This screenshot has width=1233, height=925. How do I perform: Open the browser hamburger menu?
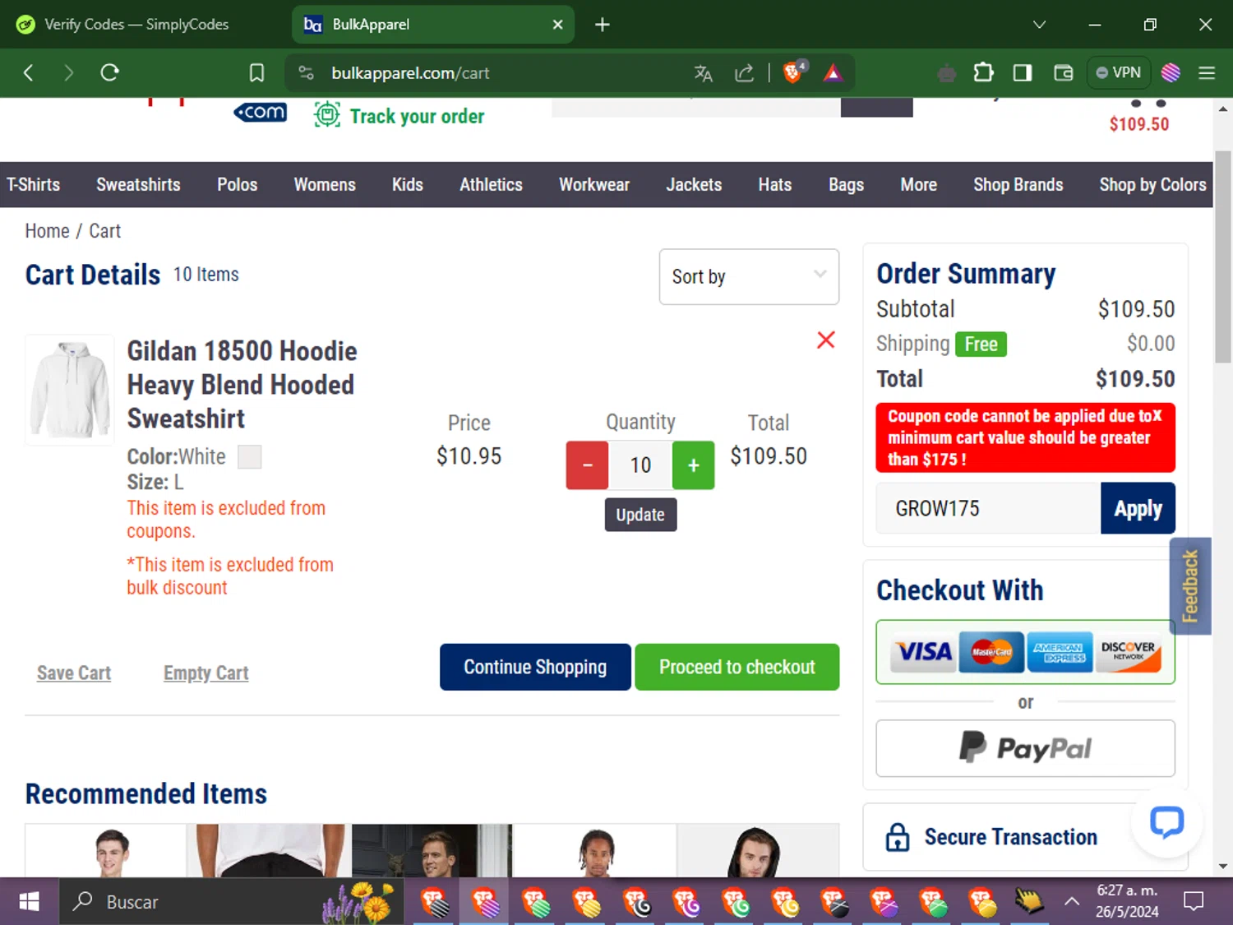1207,72
